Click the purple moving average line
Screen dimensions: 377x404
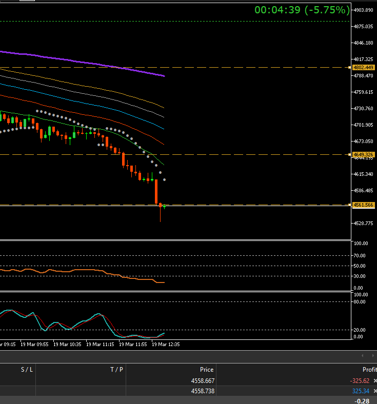103,65
